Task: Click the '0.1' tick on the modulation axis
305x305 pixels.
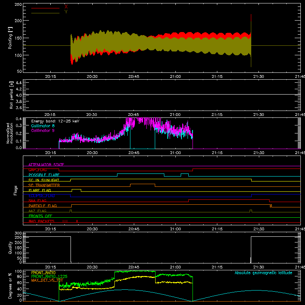Action: click(19, 141)
